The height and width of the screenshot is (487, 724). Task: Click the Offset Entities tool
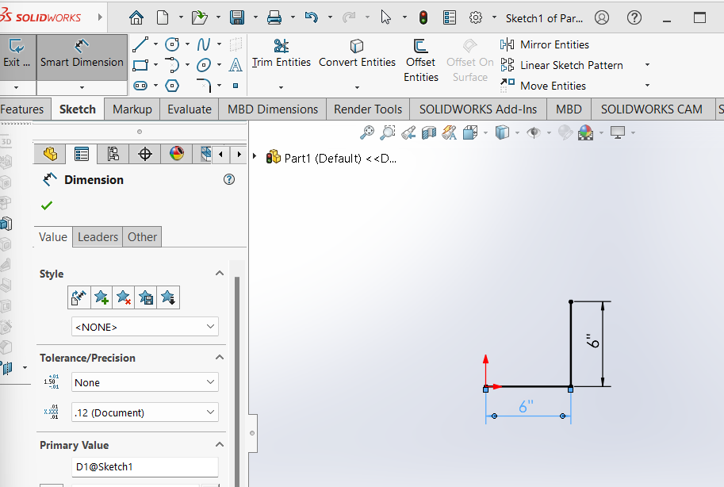[x=420, y=61]
